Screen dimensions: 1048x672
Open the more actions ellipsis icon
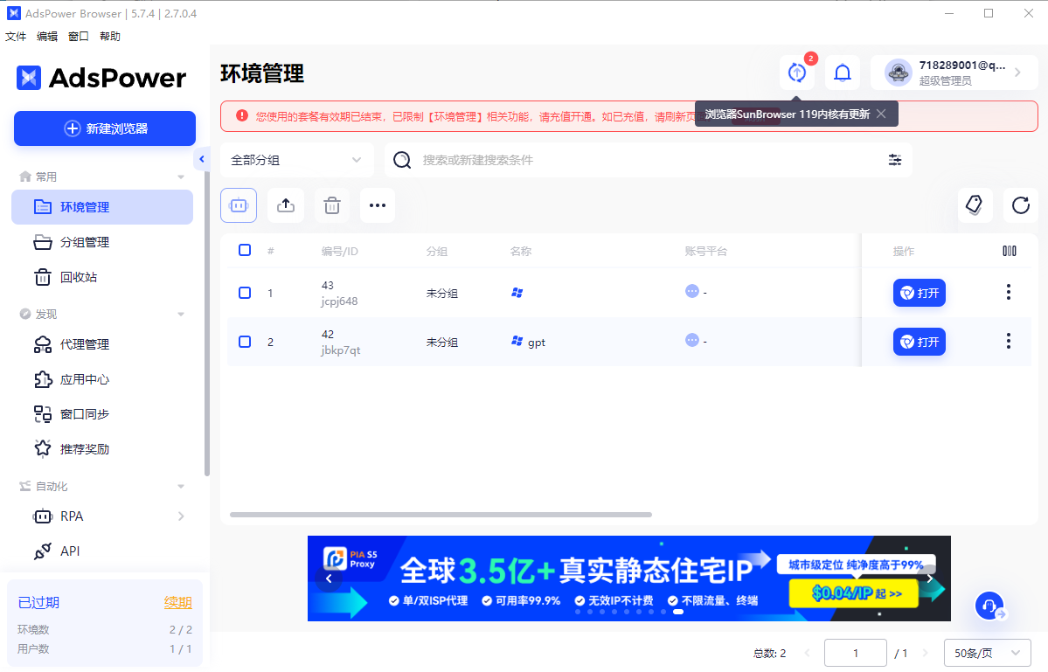click(377, 204)
